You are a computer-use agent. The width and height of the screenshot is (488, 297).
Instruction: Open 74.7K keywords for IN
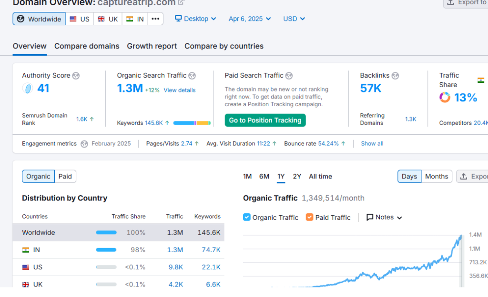pos(211,250)
